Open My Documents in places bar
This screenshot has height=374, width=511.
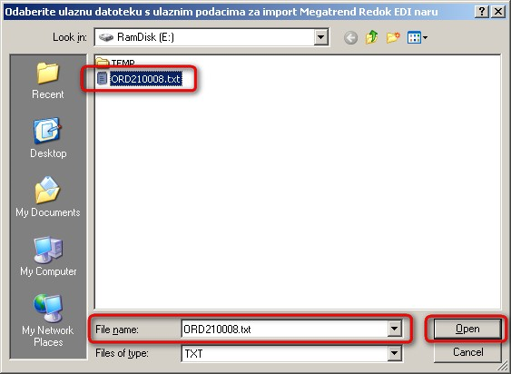tap(48, 197)
